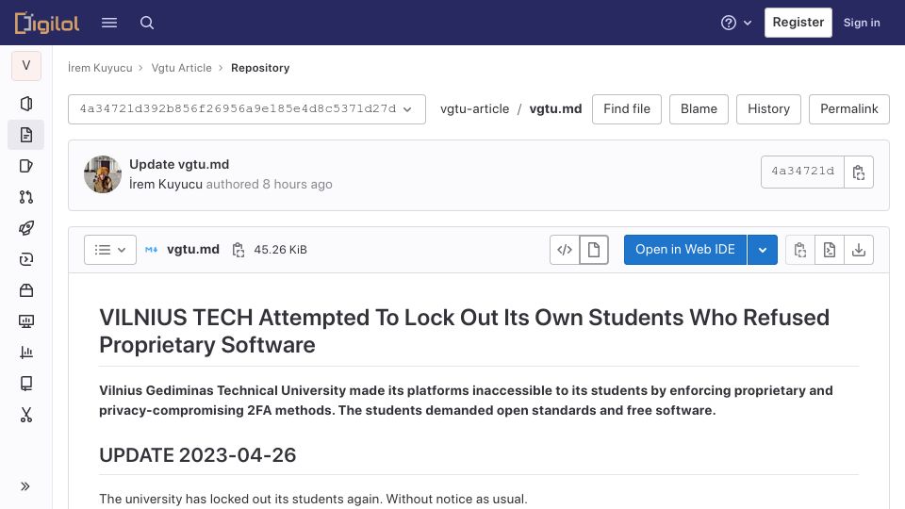Open Deployments icon in sidebar
The width and height of the screenshot is (905, 509).
(26, 259)
